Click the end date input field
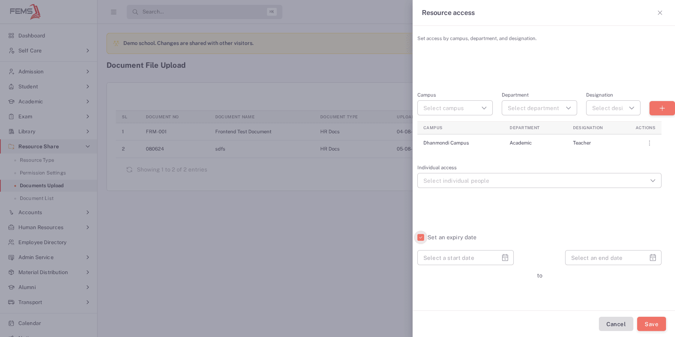 [613, 258]
